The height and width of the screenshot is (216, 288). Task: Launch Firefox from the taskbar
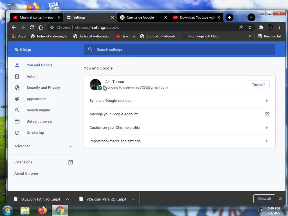[x=42, y=210]
